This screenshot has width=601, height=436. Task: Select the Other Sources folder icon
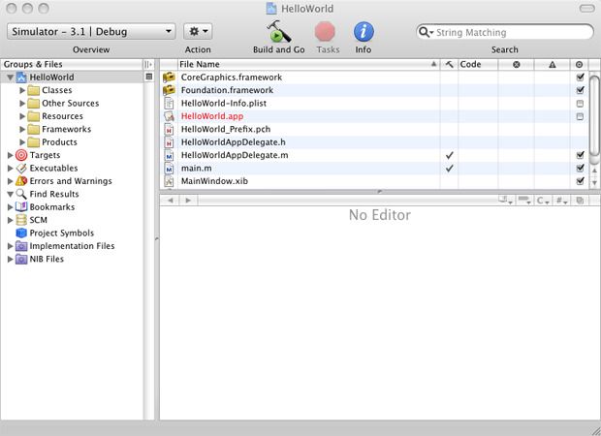[34, 104]
